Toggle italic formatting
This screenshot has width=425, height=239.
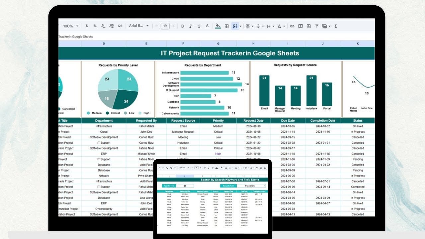pyautogui.click(x=191, y=26)
